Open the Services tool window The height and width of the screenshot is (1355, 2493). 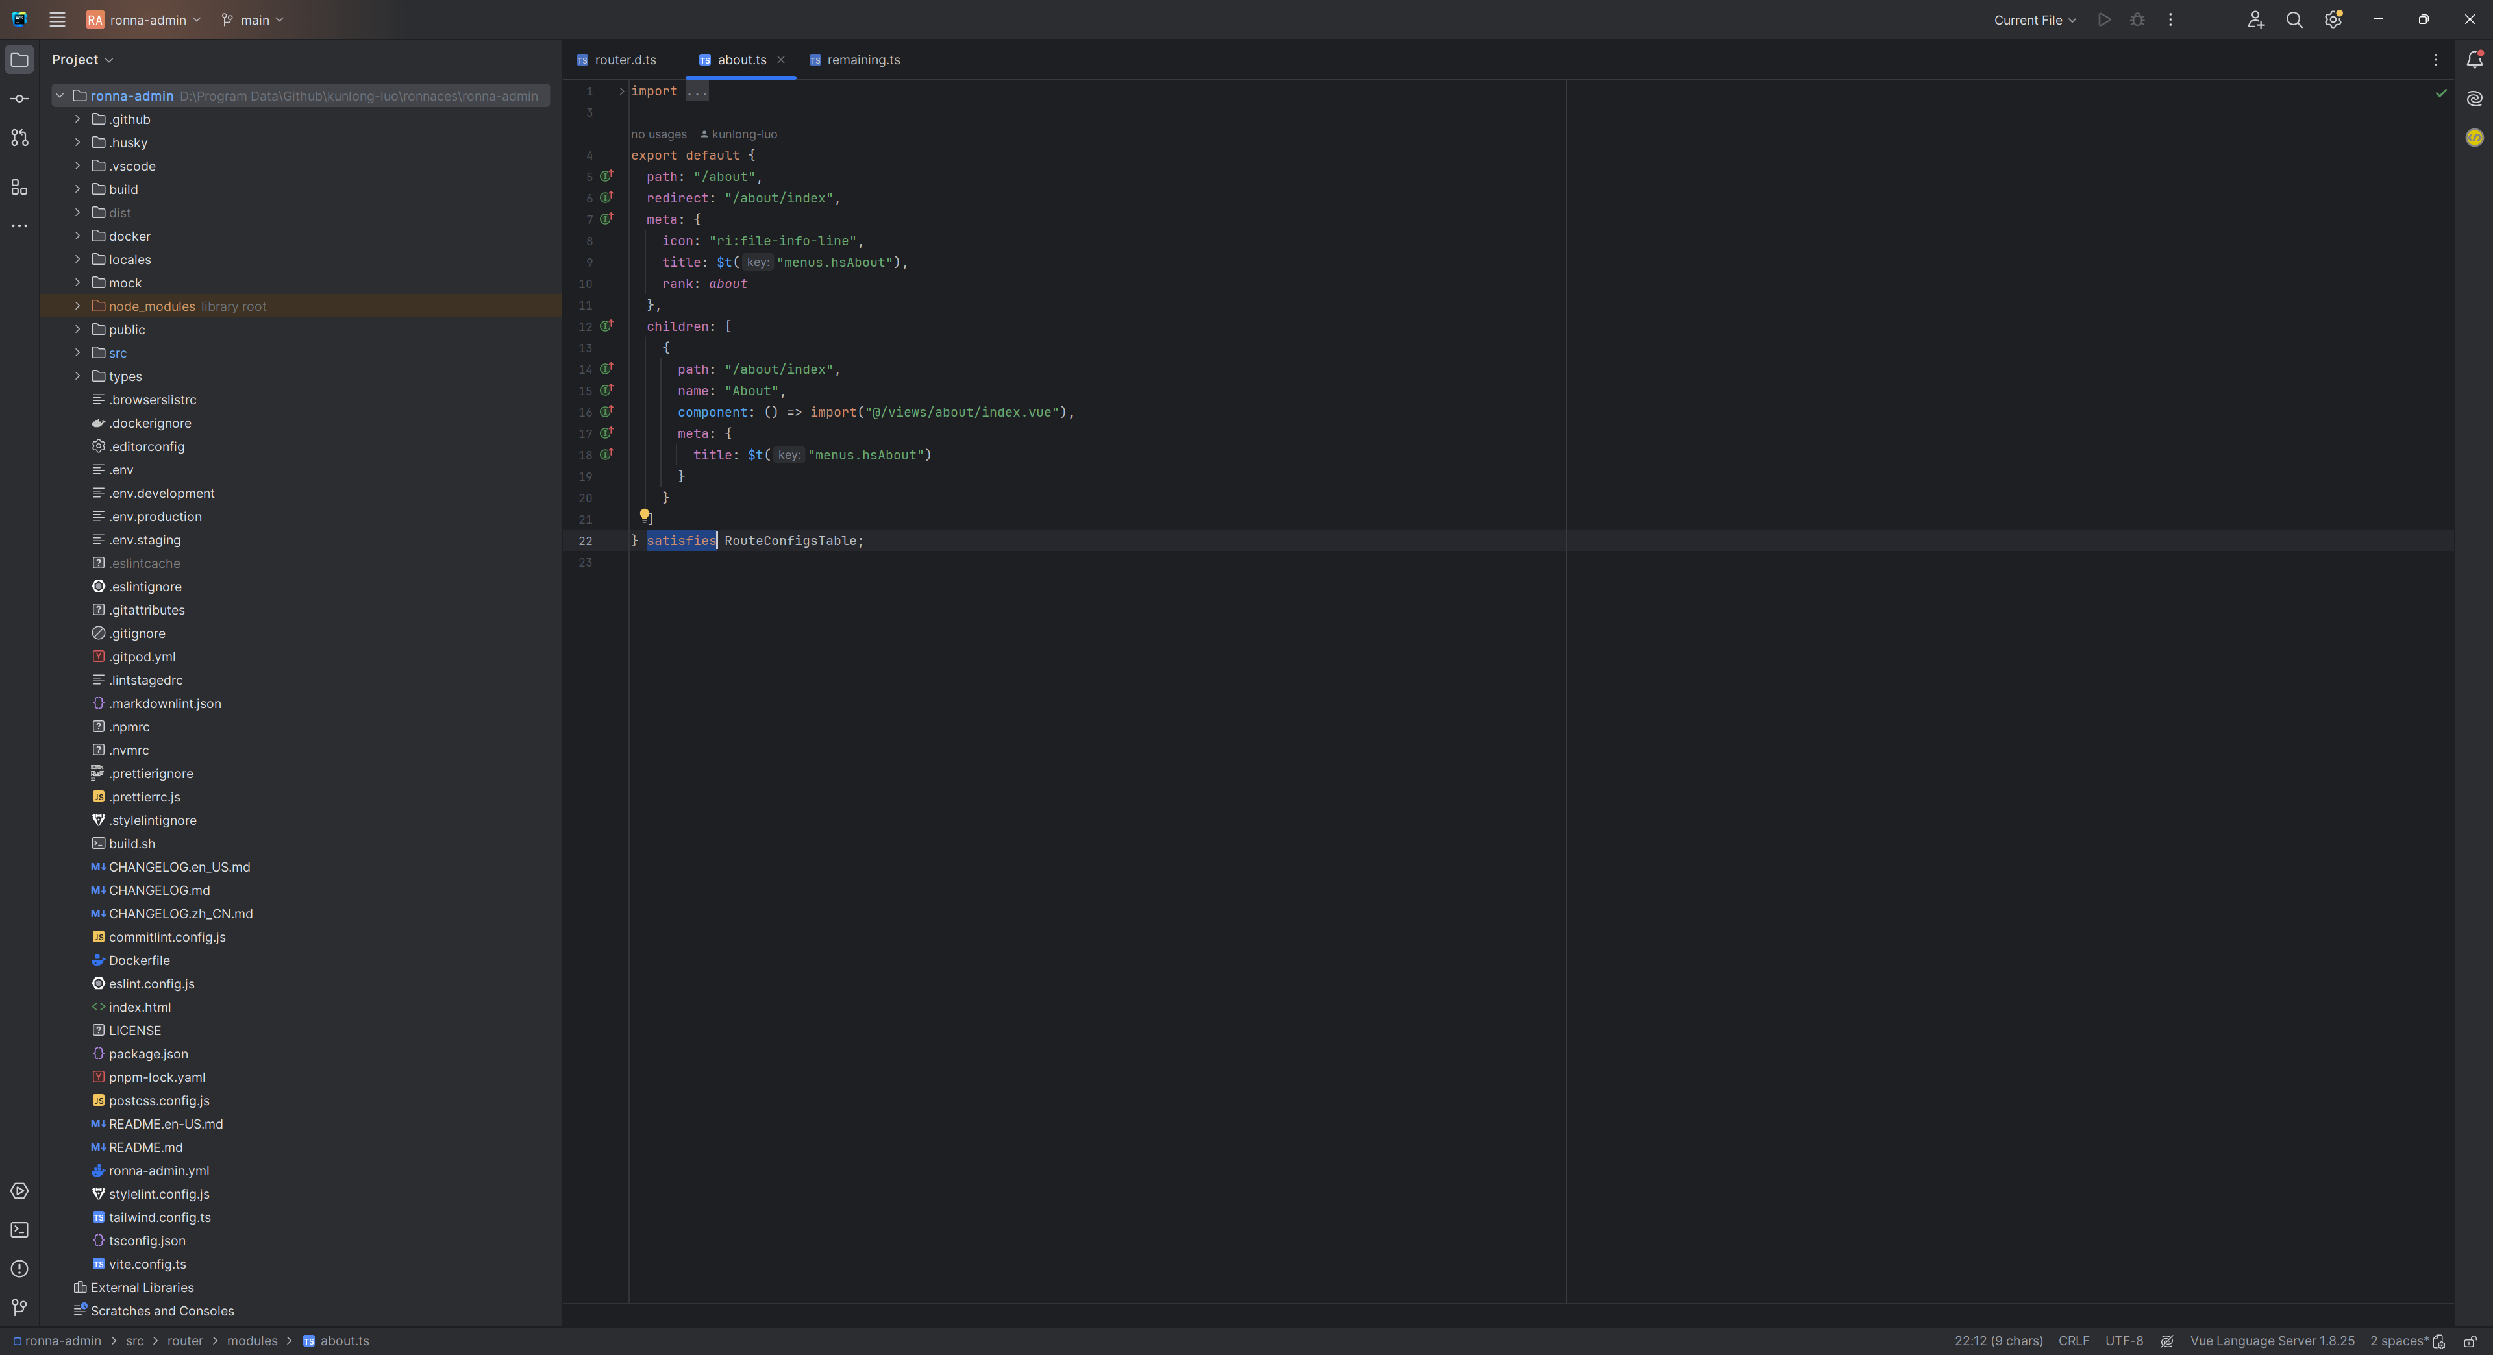(19, 1191)
